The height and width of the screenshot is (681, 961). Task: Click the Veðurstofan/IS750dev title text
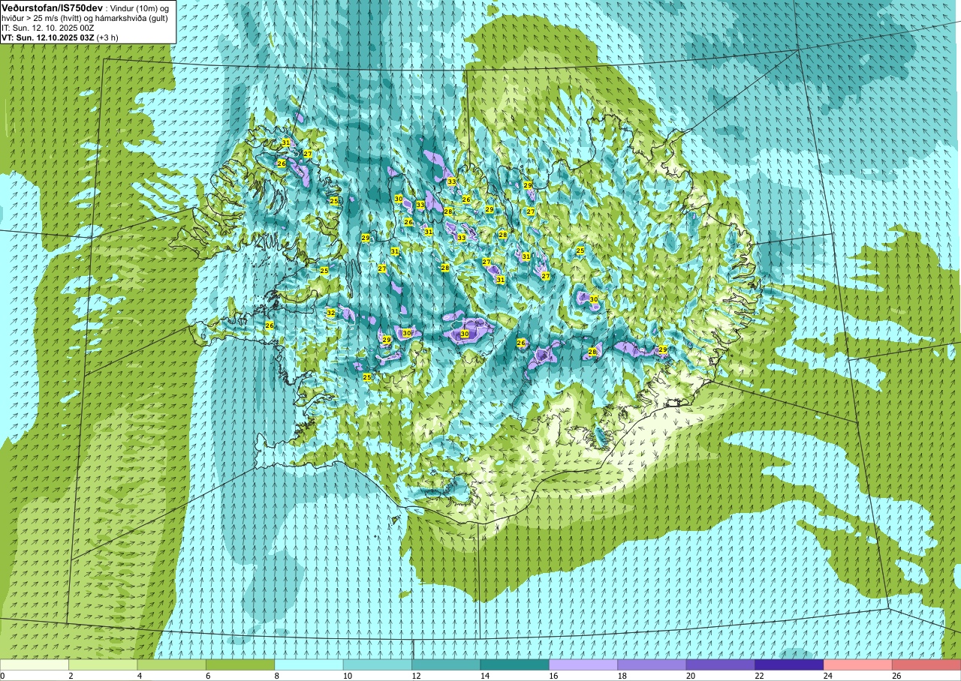[x=53, y=7]
